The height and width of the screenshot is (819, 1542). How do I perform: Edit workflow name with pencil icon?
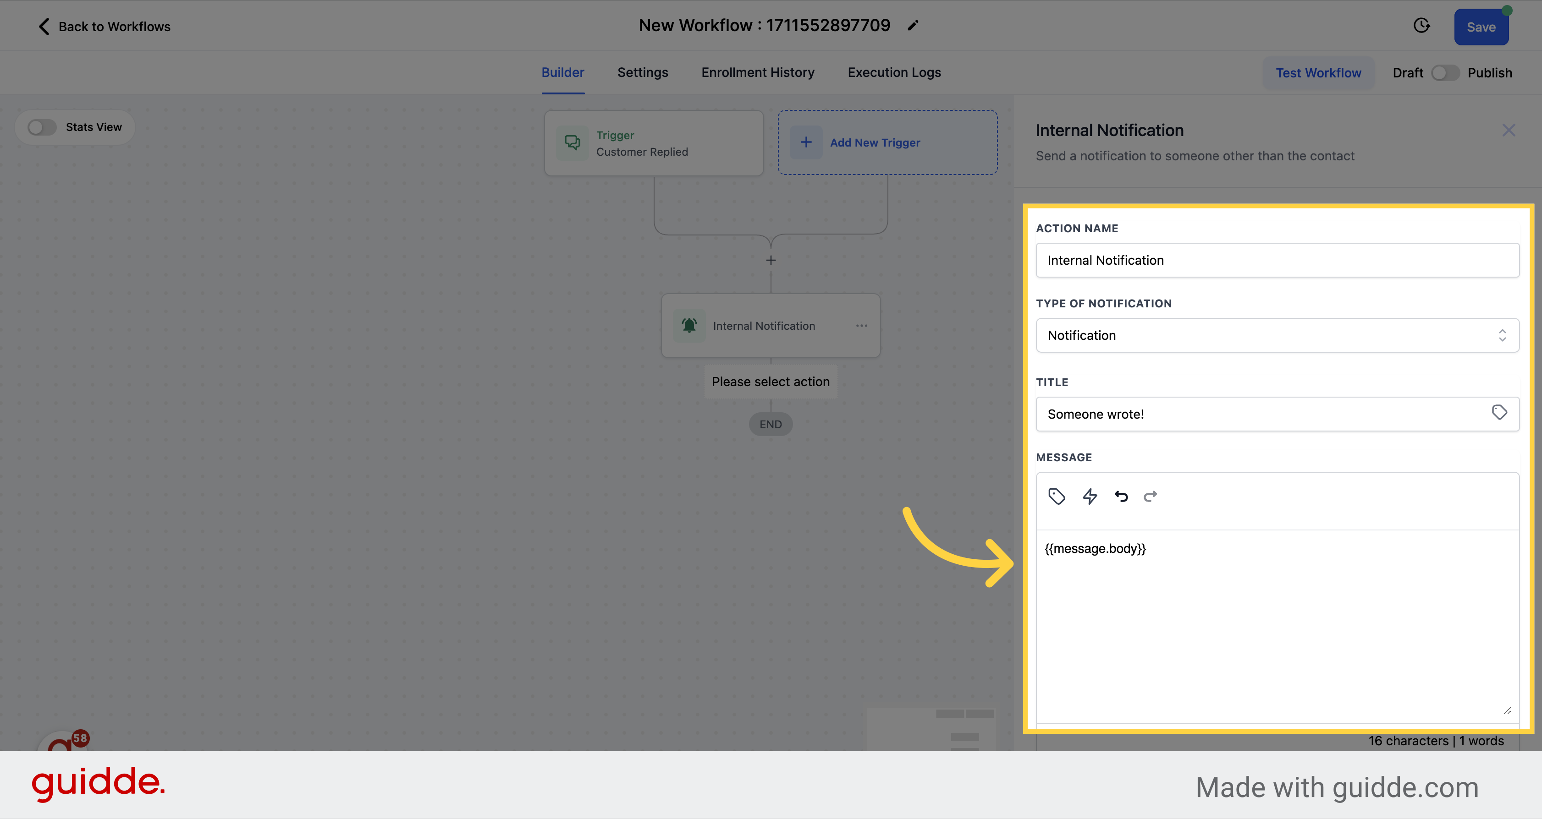tap(912, 26)
